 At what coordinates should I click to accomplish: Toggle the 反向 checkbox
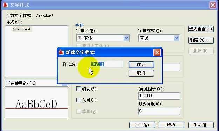[78, 100]
